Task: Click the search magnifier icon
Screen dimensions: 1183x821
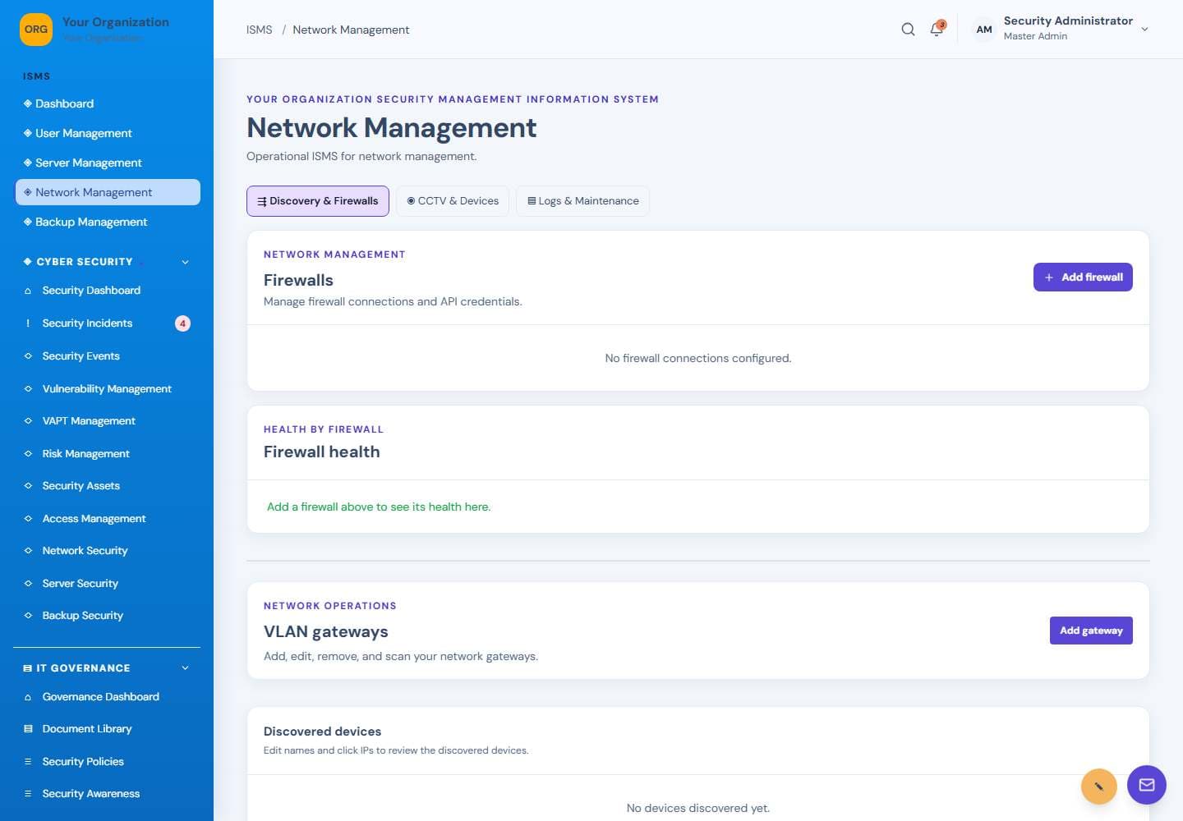Action: click(x=908, y=30)
